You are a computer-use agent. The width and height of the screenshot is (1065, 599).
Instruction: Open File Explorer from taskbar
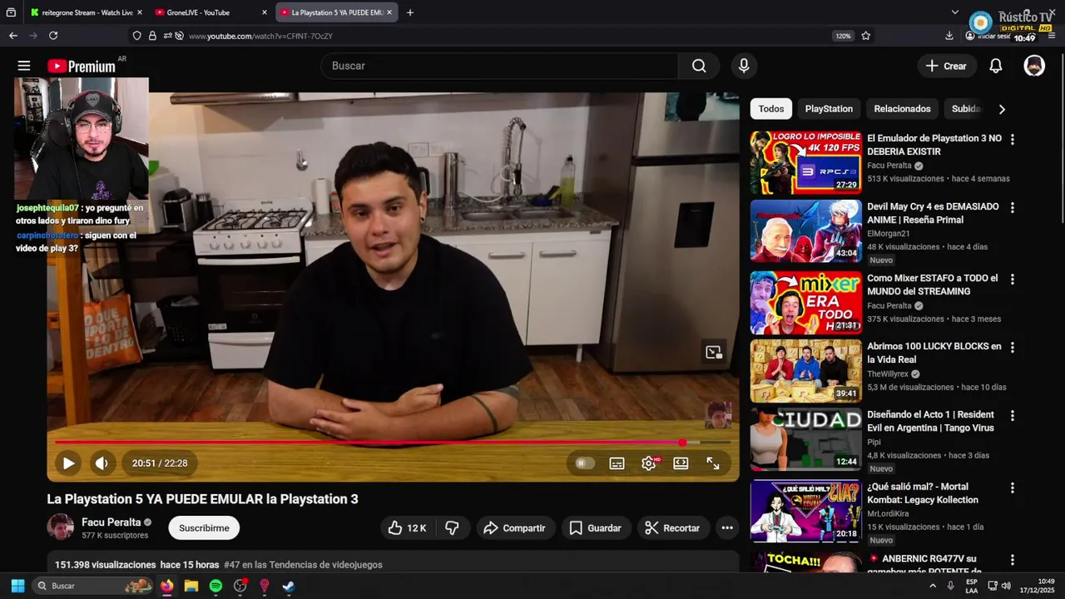pyautogui.click(x=191, y=586)
